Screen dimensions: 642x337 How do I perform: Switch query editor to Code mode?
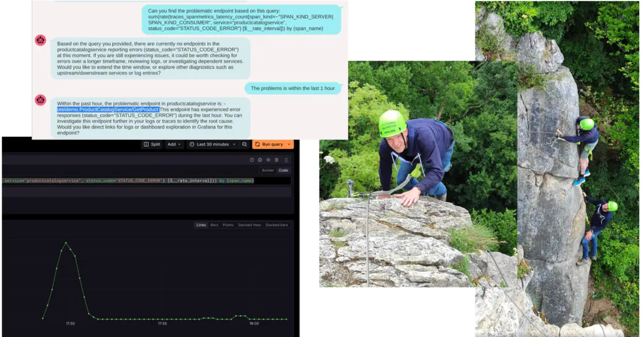point(283,171)
